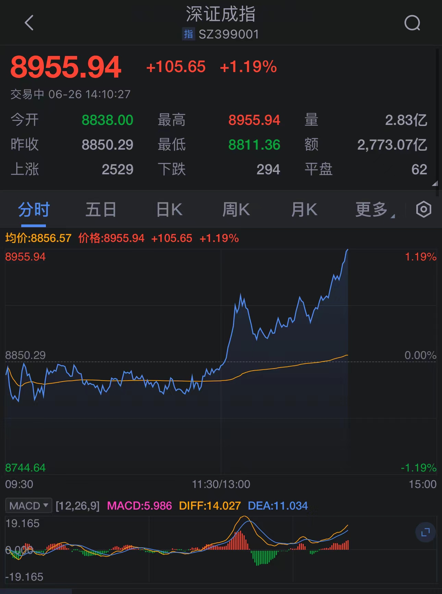The height and width of the screenshot is (594, 442).
Task: Tap flat count 62
Action: click(x=419, y=170)
